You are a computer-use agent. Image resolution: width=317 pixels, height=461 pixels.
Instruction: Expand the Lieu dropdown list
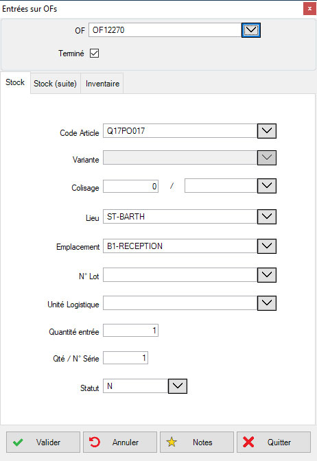pyautogui.click(x=267, y=217)
